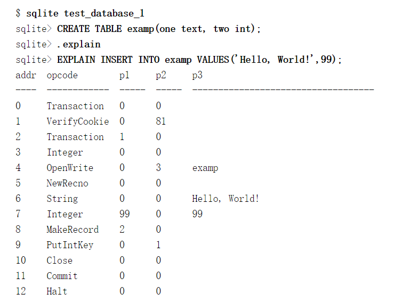Click the 'examp' value in p3 column

click(x=205, y=168)
